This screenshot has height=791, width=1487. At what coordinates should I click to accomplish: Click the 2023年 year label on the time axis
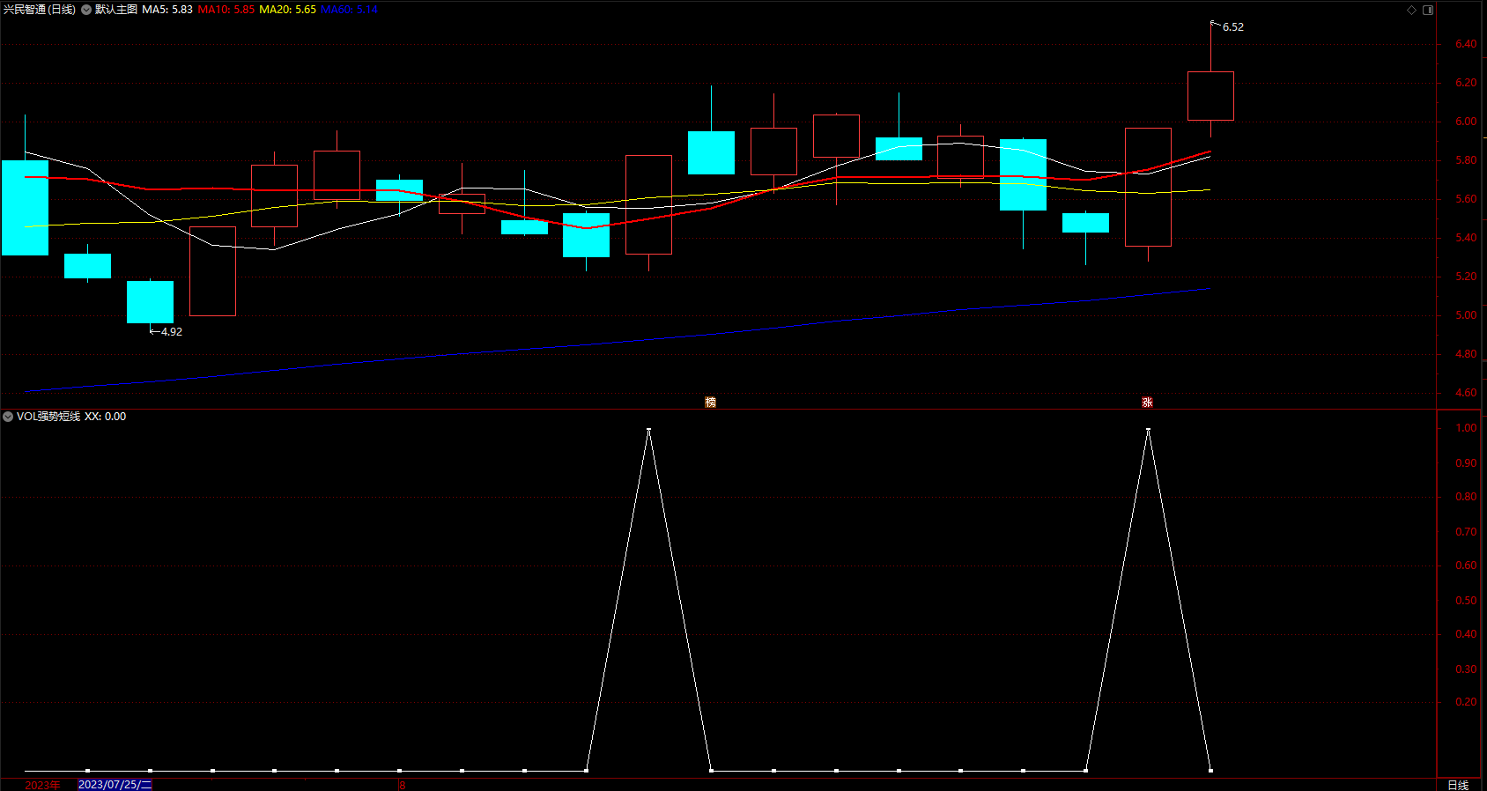[42, 785]
